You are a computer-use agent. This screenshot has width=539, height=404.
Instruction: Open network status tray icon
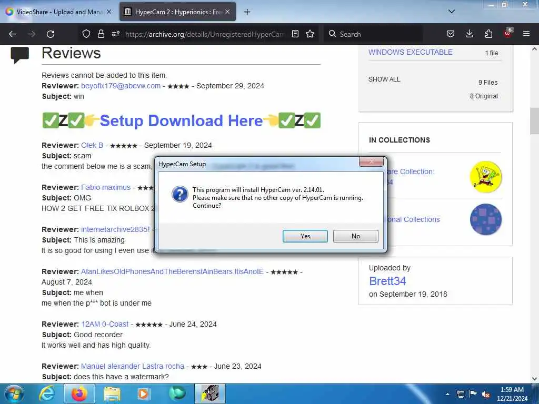(460, 394)
